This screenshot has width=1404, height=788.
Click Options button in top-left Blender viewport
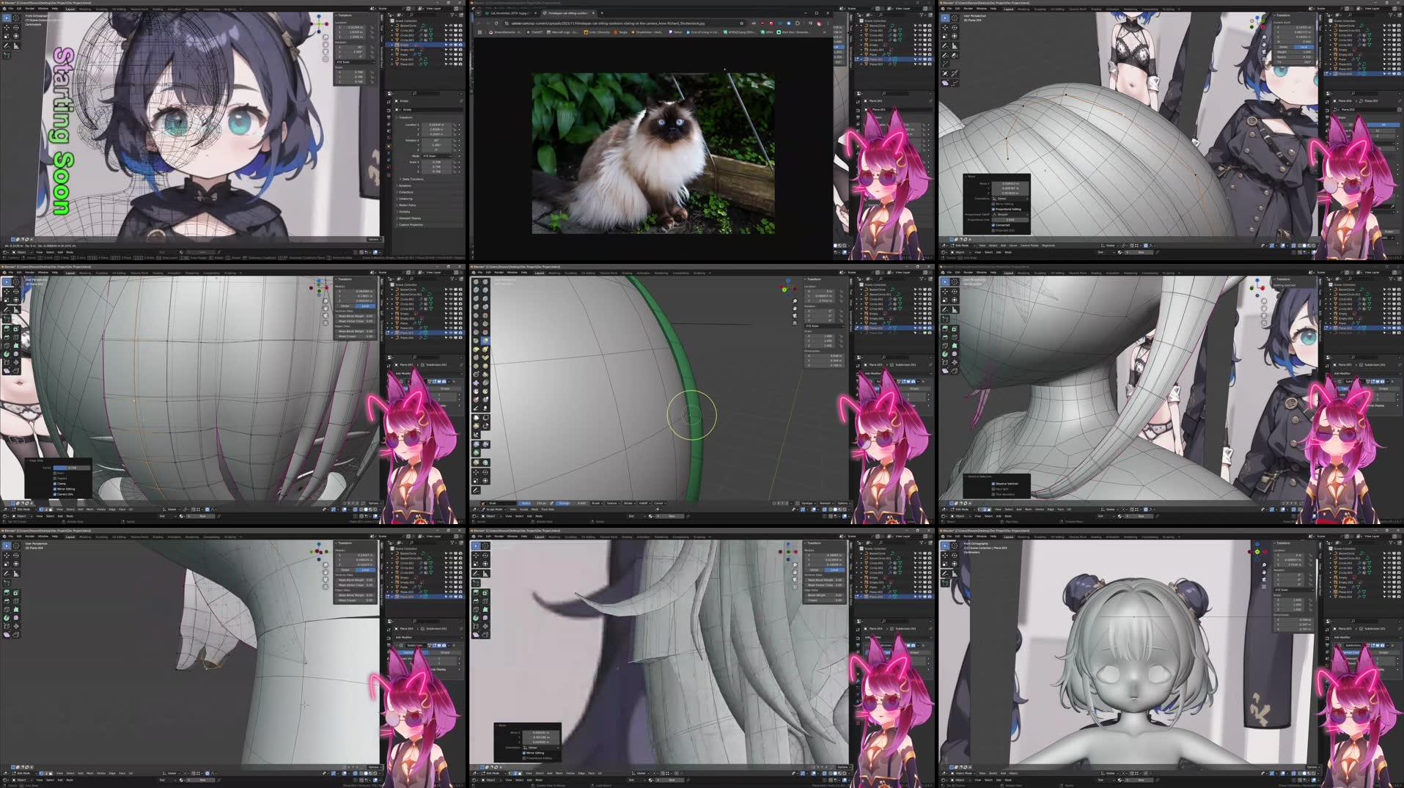point(373,239)
